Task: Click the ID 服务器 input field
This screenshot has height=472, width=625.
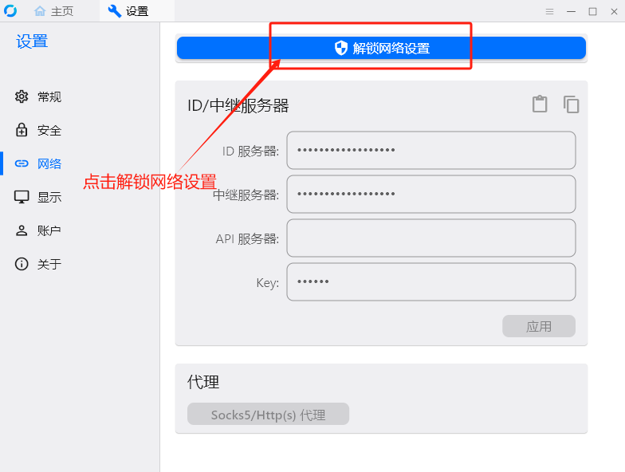Action: tap(430, 150)
